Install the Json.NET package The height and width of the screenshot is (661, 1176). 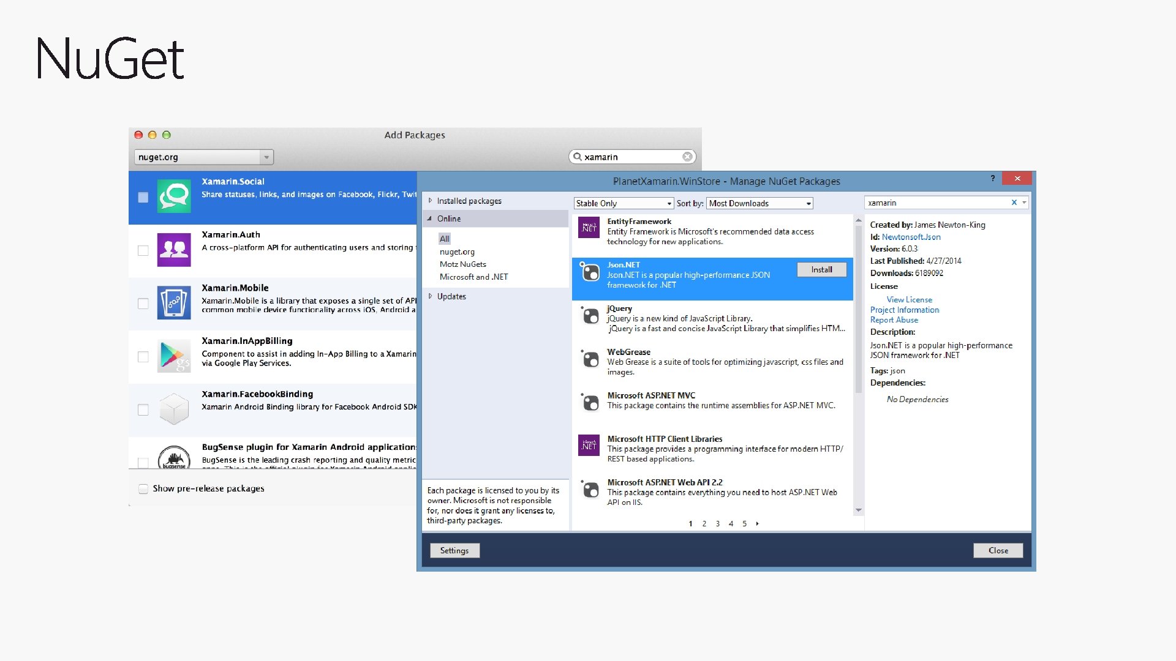821,270
